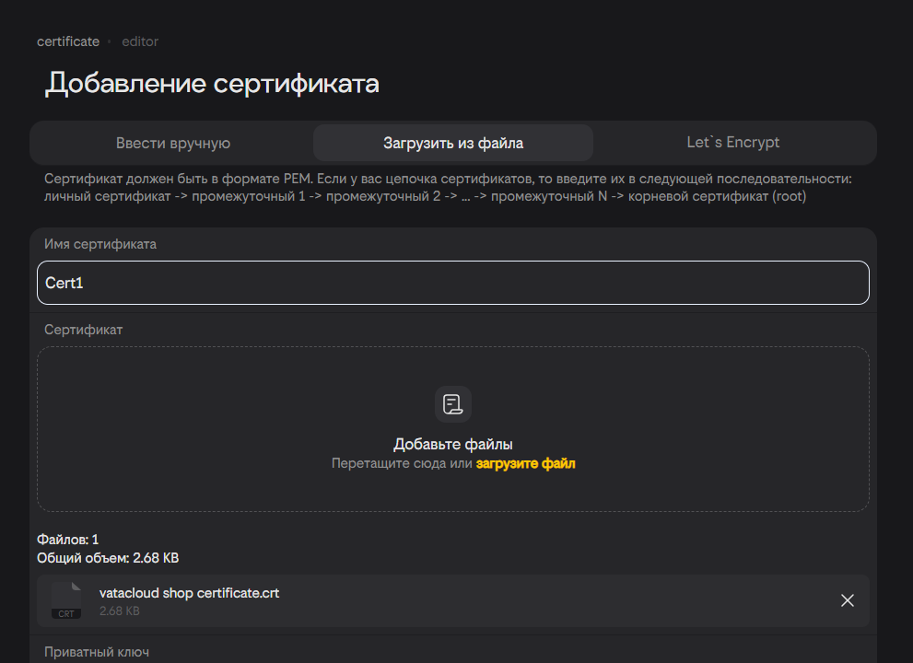Remove the vatacloud shop certificate.crt file
This screenshot has width=913, height=663.
tap(848, 600)
